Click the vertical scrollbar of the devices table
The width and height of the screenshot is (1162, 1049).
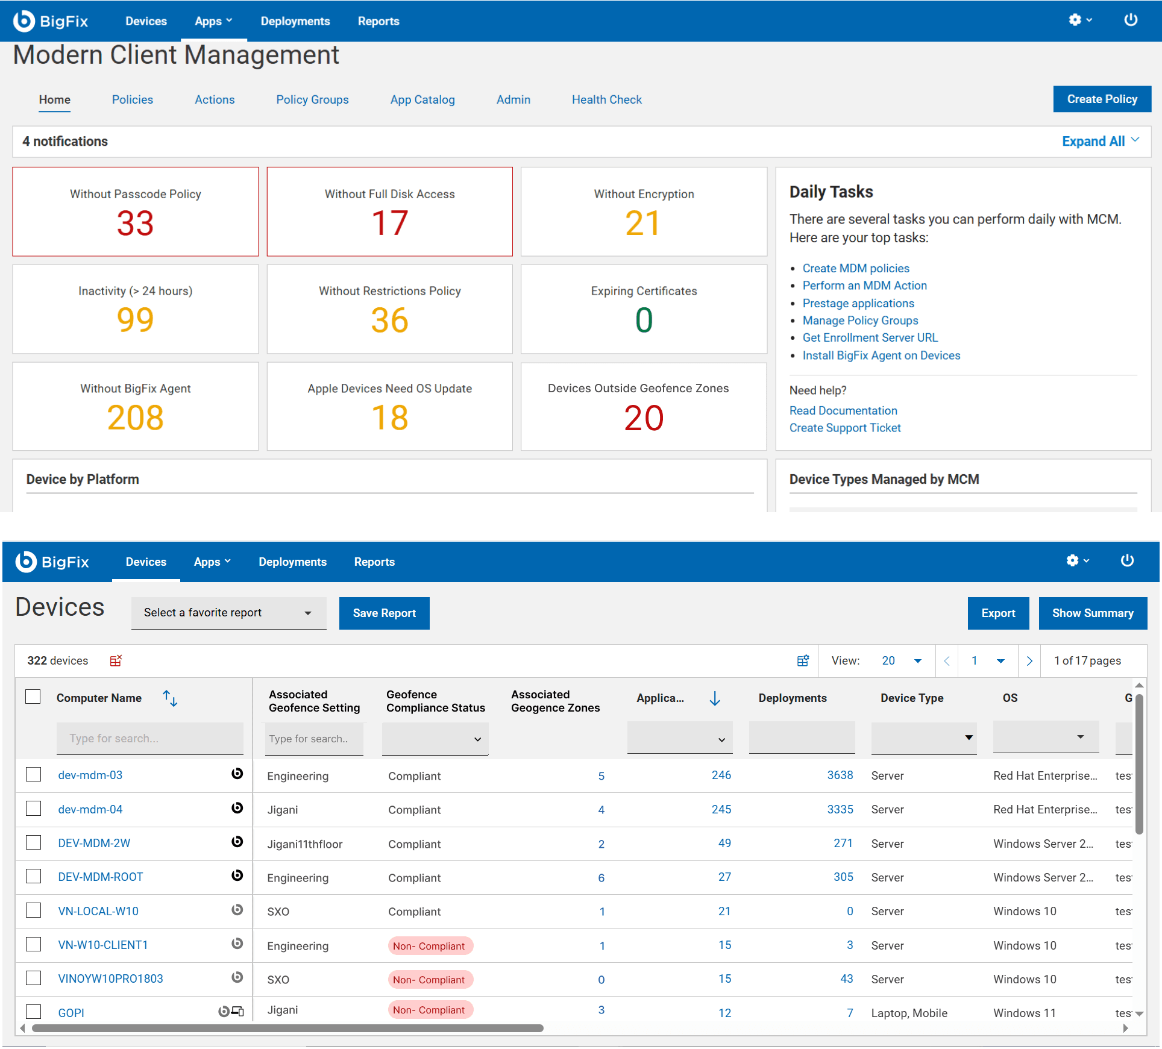(x=1139, y=764)
